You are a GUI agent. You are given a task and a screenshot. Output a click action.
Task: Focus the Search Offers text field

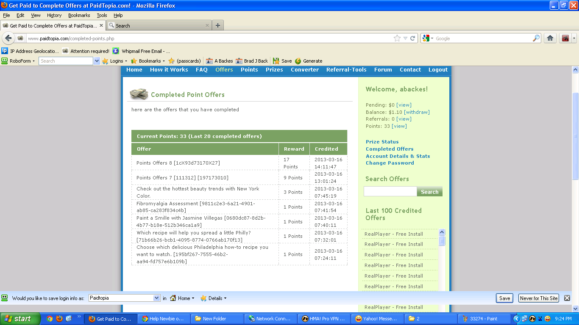pyautogui.click(x=390, y=191)
